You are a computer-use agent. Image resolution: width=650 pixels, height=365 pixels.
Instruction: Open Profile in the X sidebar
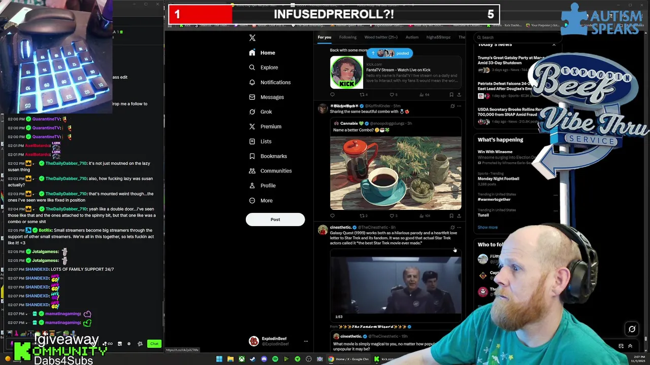(262, 186)
